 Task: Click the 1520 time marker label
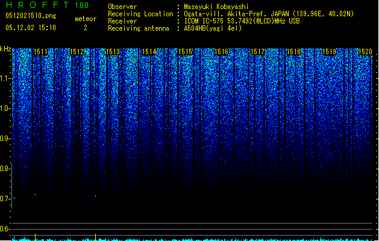click(365, 52)
